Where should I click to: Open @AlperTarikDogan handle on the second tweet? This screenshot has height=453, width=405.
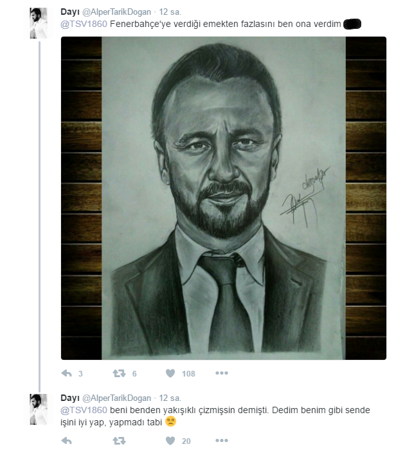tap(116, 398)
